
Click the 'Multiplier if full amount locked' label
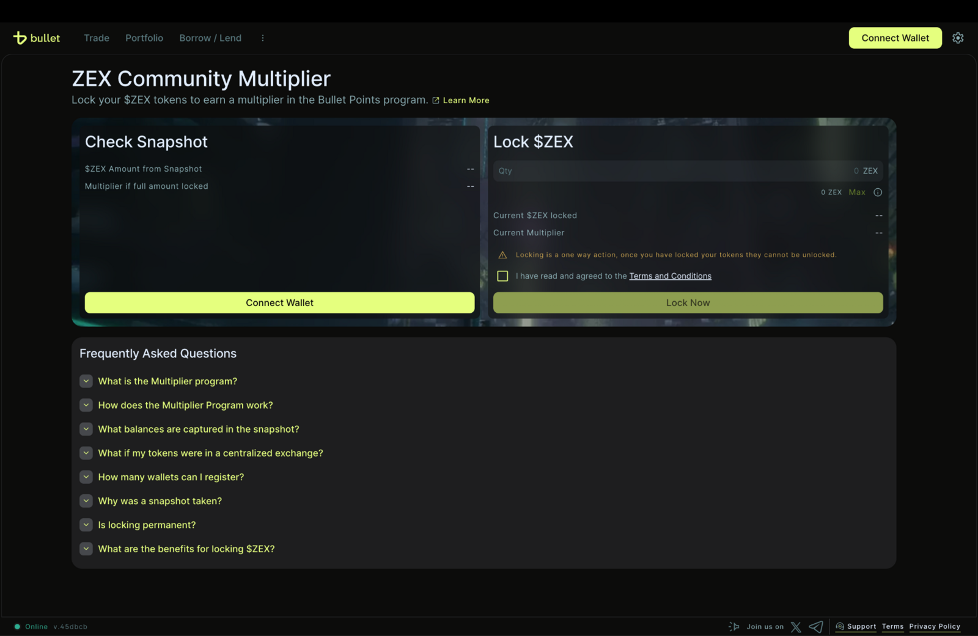pos(147,186)
